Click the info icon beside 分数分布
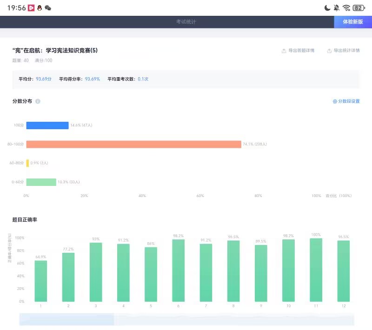This screenshot has height=330, width=372. [38, 101]
